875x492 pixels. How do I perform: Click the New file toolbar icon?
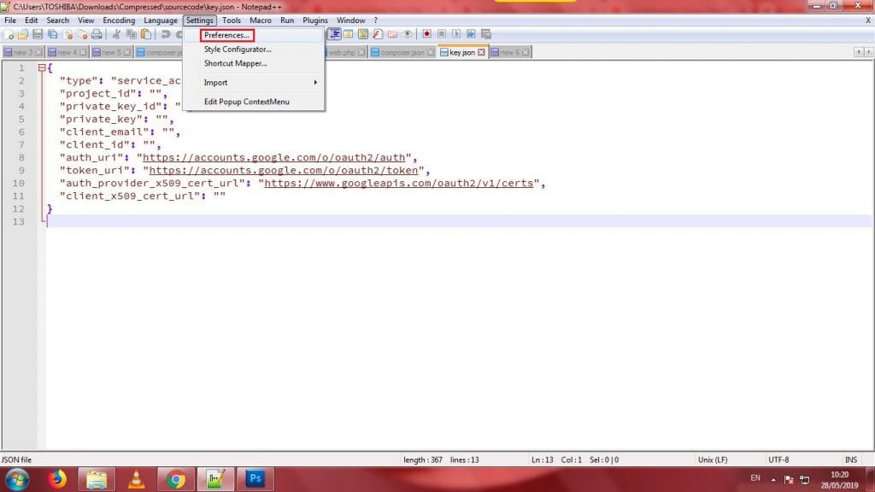point(9,34)
